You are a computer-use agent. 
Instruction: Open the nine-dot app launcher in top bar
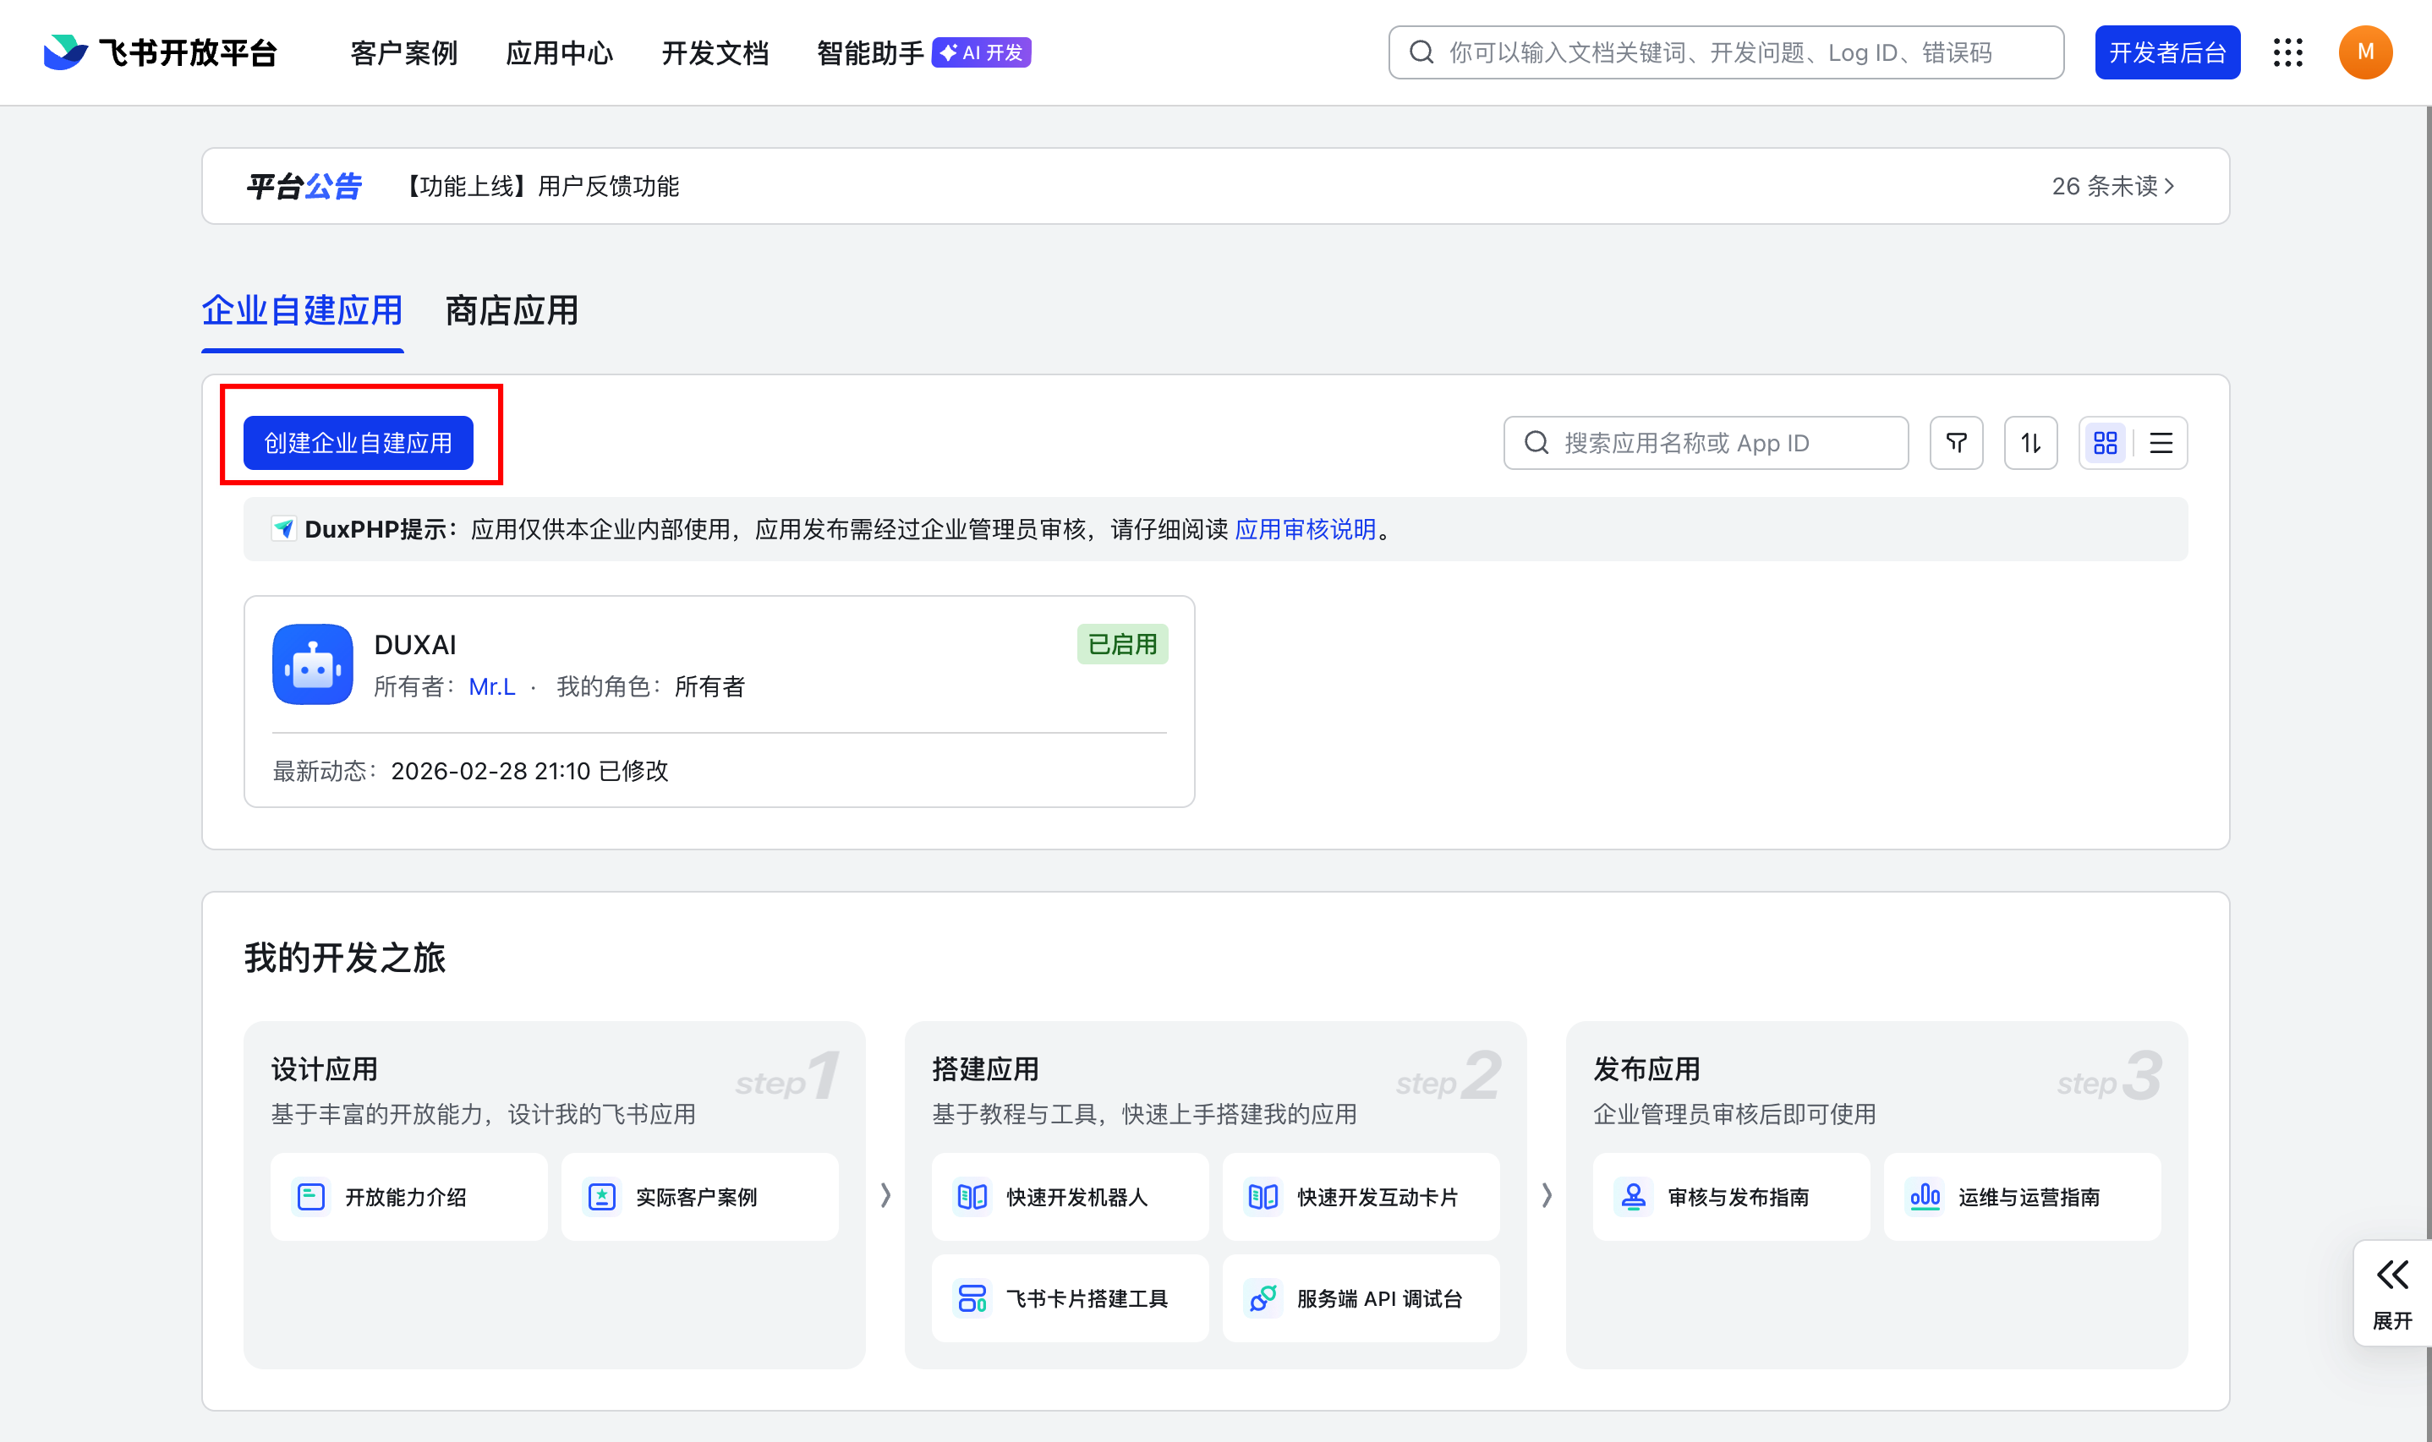click(x=2289, y=52)
